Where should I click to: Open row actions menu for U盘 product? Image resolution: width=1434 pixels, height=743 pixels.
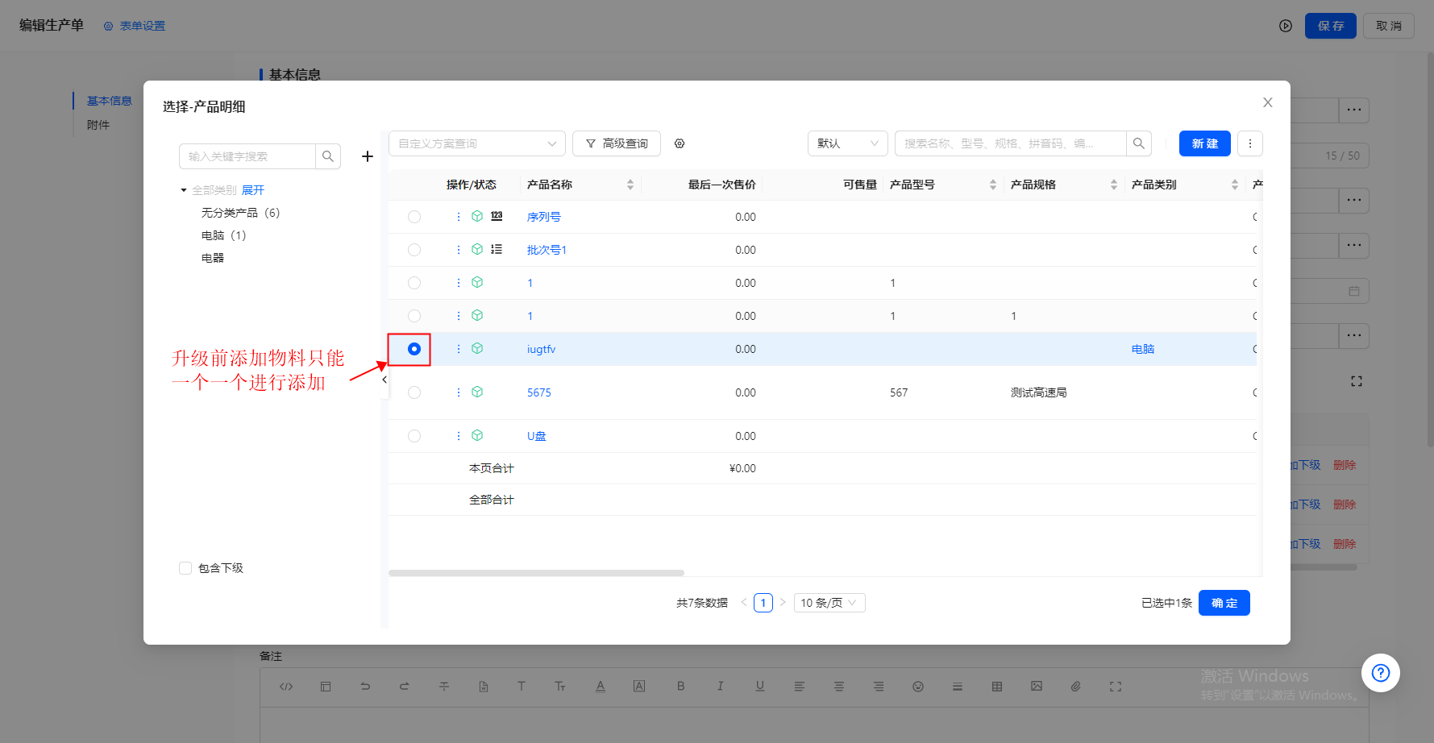coord(459,436)
